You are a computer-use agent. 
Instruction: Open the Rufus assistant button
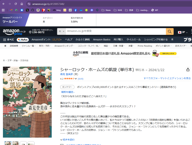23,40
